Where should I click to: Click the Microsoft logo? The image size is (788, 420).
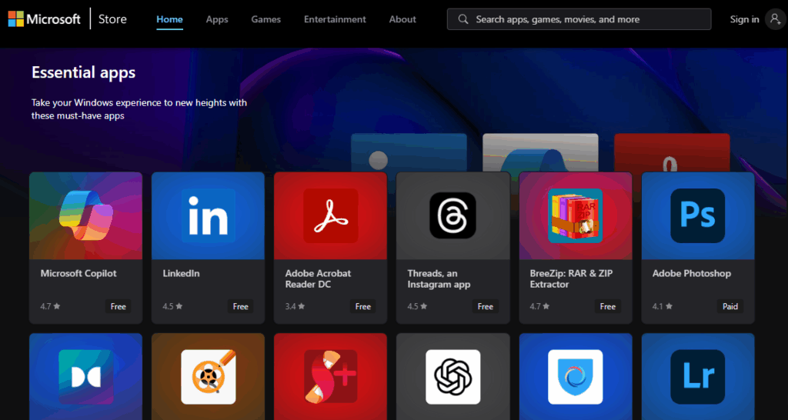point(44,19)
